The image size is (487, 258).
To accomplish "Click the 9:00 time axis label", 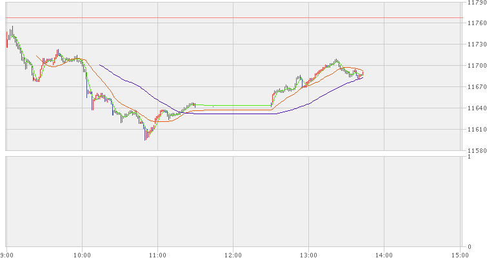I will tap(6, 253).
